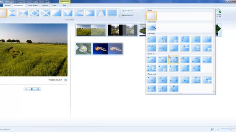Adjust the time scale zoom slider
The height and width of the screenshot is (132, 236).
pyautogui.click(x=230, y=129)
